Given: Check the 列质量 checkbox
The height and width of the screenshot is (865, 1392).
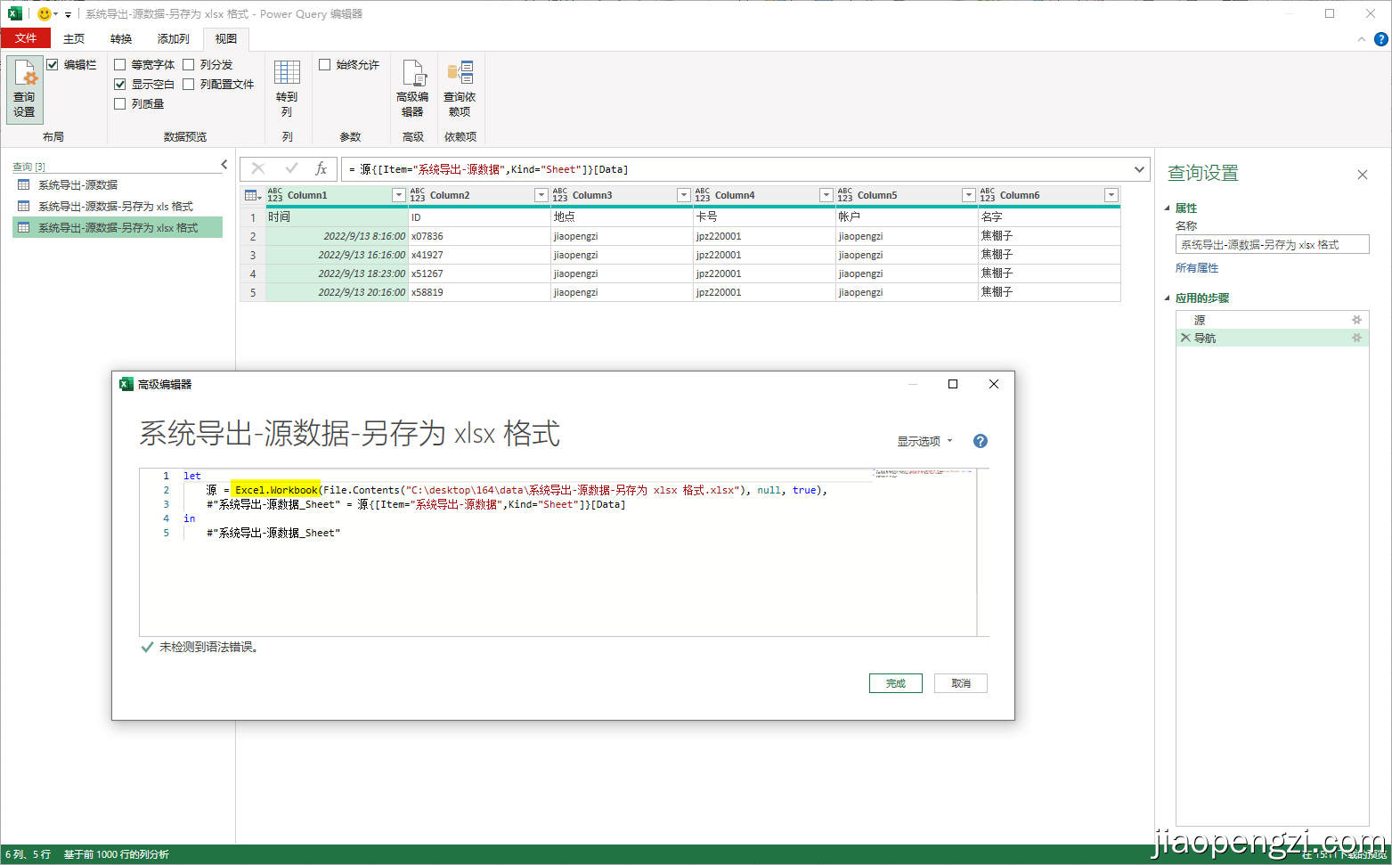Looking at the screenshot, I should (x=119, y=102).
